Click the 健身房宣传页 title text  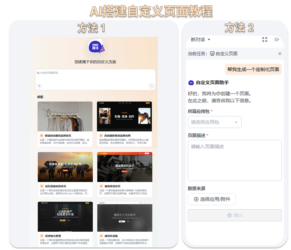point(112,186)
